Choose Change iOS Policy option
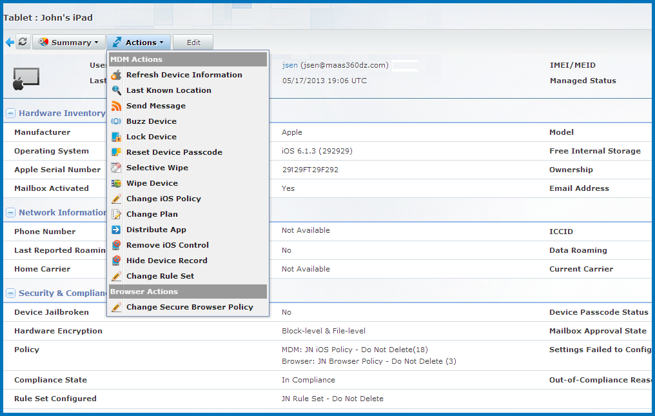The image size is (655, 416). pos(188,199)
